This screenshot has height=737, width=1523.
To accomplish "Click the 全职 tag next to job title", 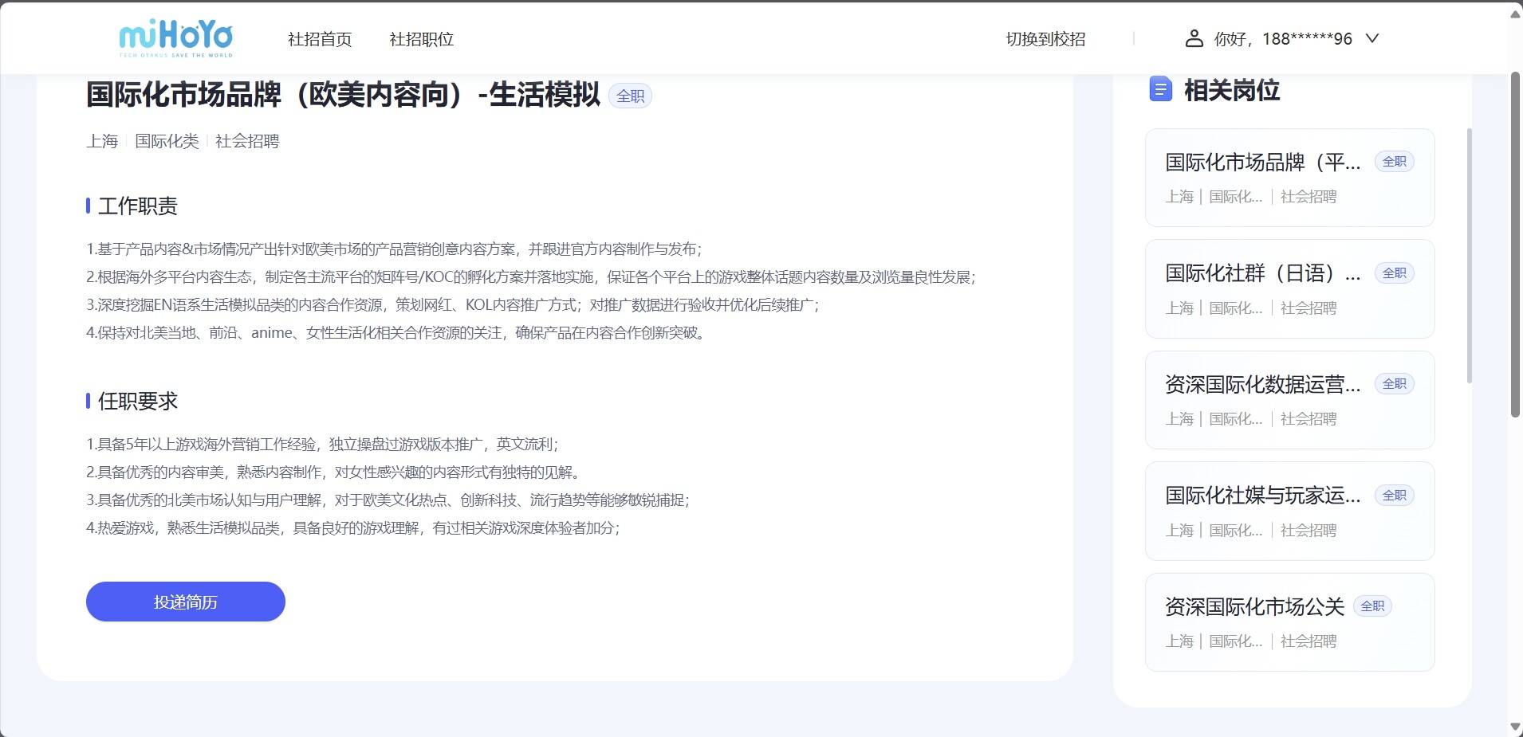I will click(x=630, y=96).
